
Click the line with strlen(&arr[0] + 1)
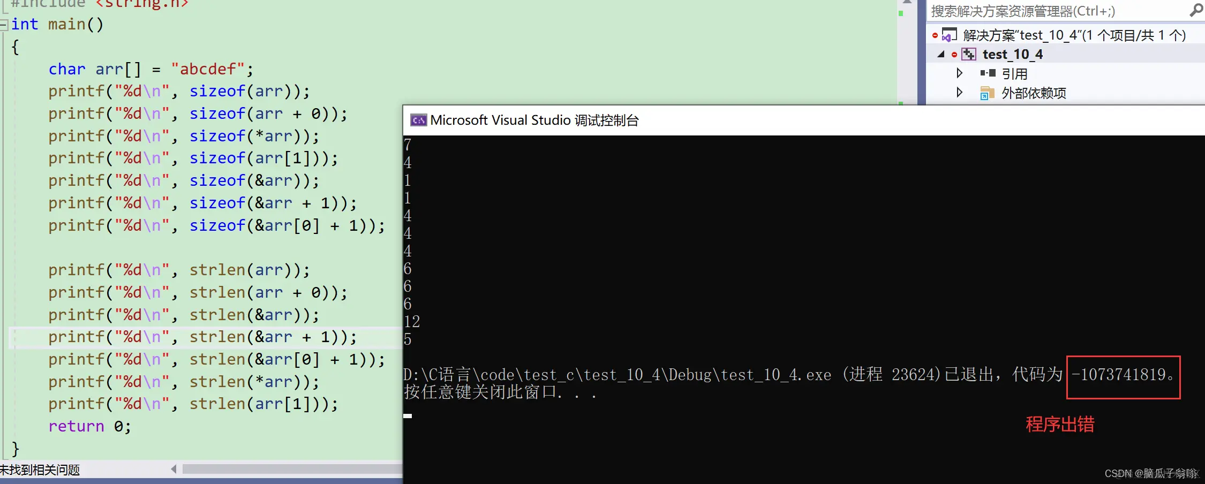pos(216,360)
